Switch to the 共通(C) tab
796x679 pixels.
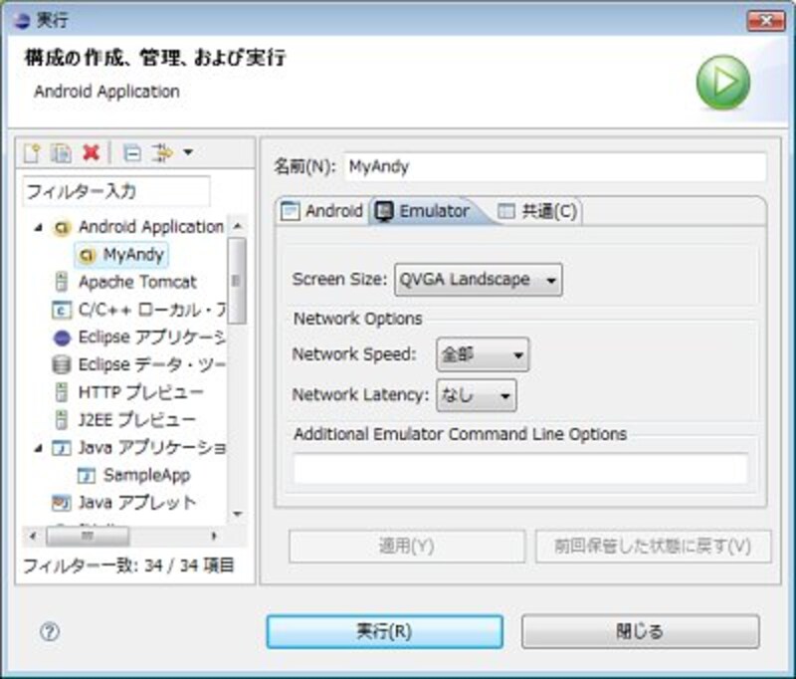click(x=537, y=211)
